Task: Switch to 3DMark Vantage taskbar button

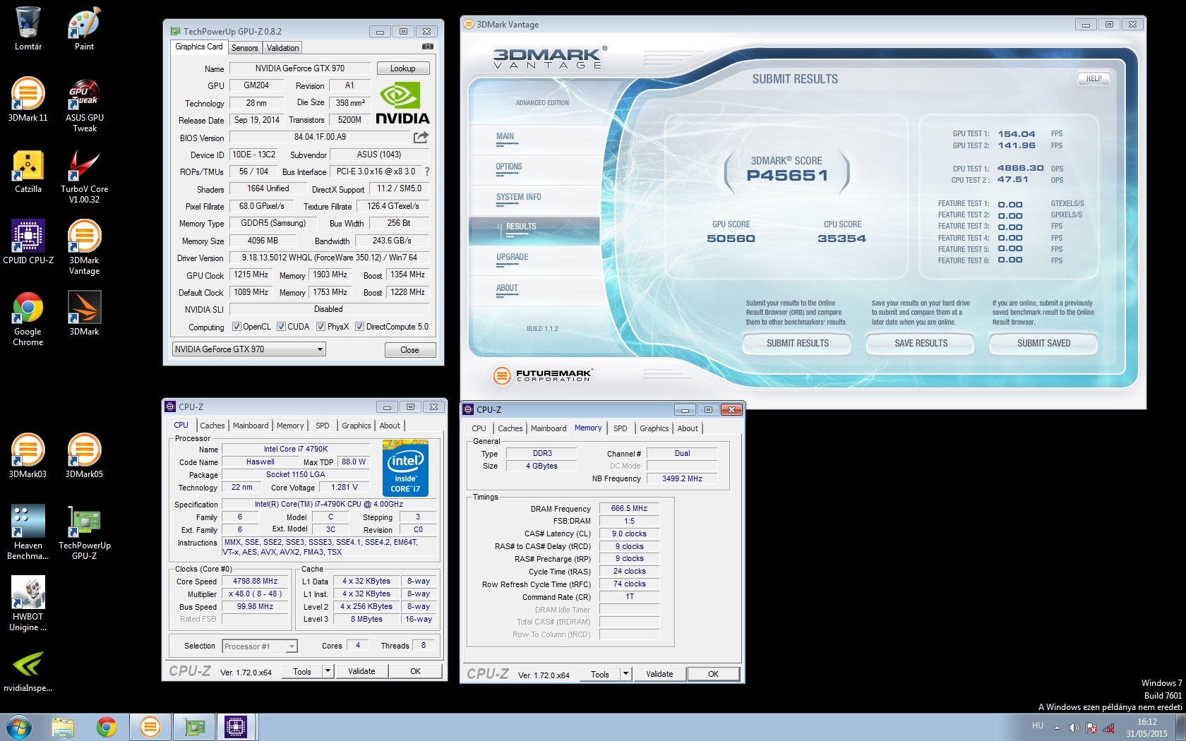Action: click(x=150, y=727)
